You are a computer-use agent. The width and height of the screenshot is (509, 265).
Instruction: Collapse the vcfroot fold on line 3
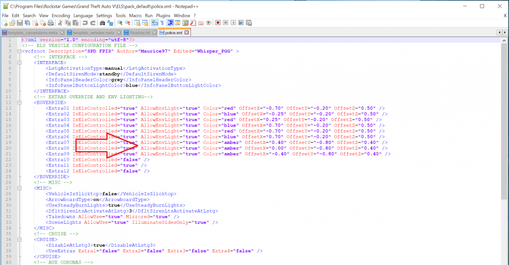point(19,51)
